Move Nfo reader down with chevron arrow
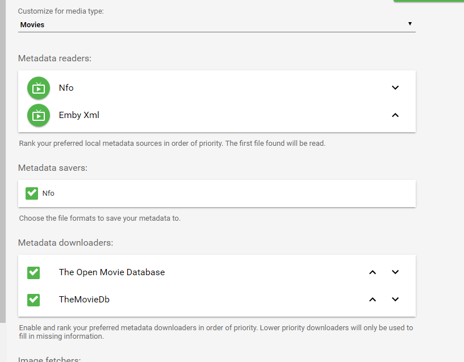This screenshot has width=464, height=362. point(395,88)
